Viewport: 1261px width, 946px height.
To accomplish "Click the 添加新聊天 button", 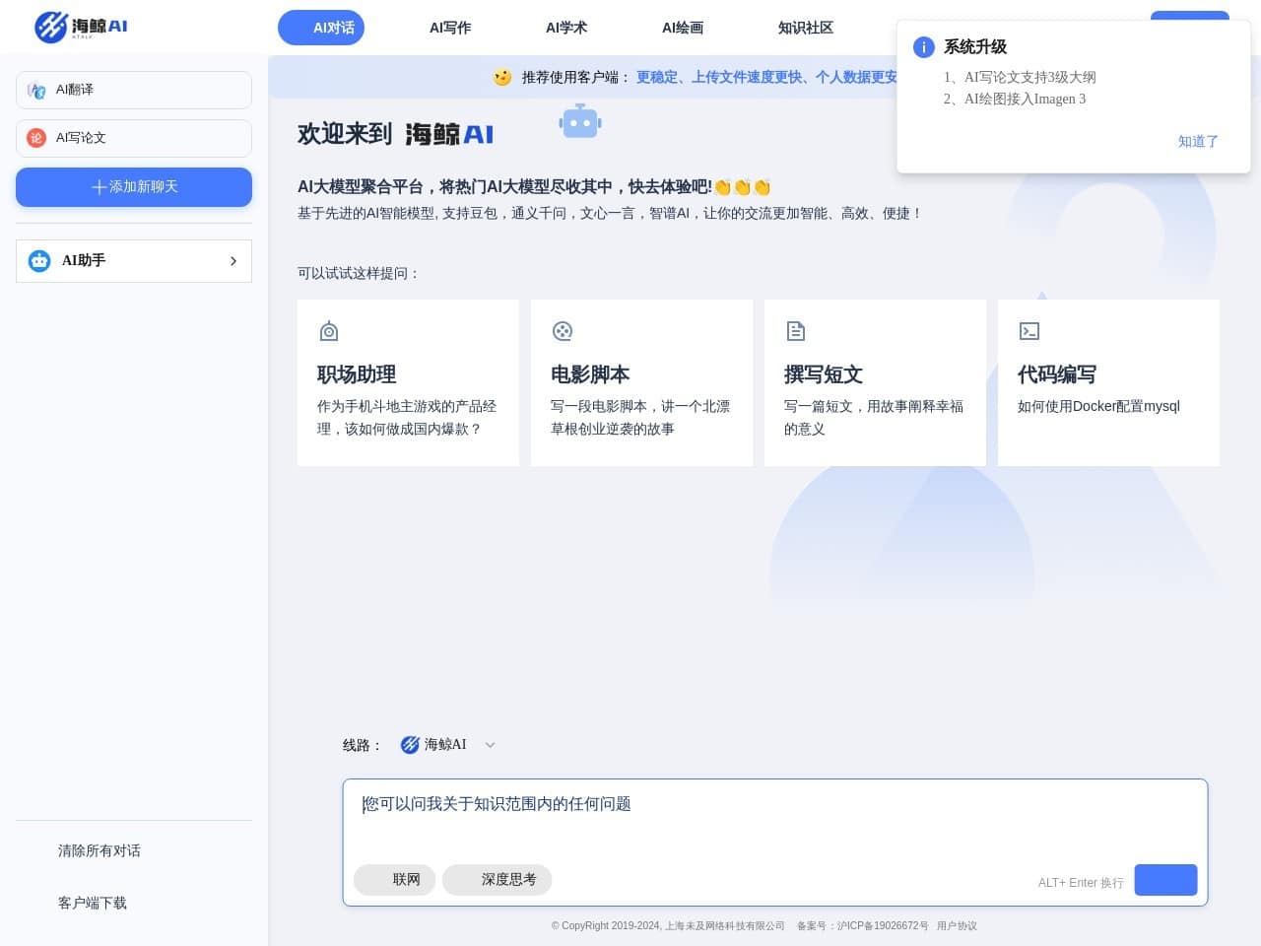I will coord(134,187).
